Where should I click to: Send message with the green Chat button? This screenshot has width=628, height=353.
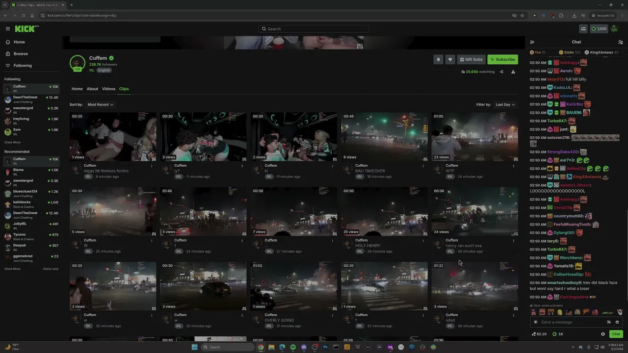(616, 334)
